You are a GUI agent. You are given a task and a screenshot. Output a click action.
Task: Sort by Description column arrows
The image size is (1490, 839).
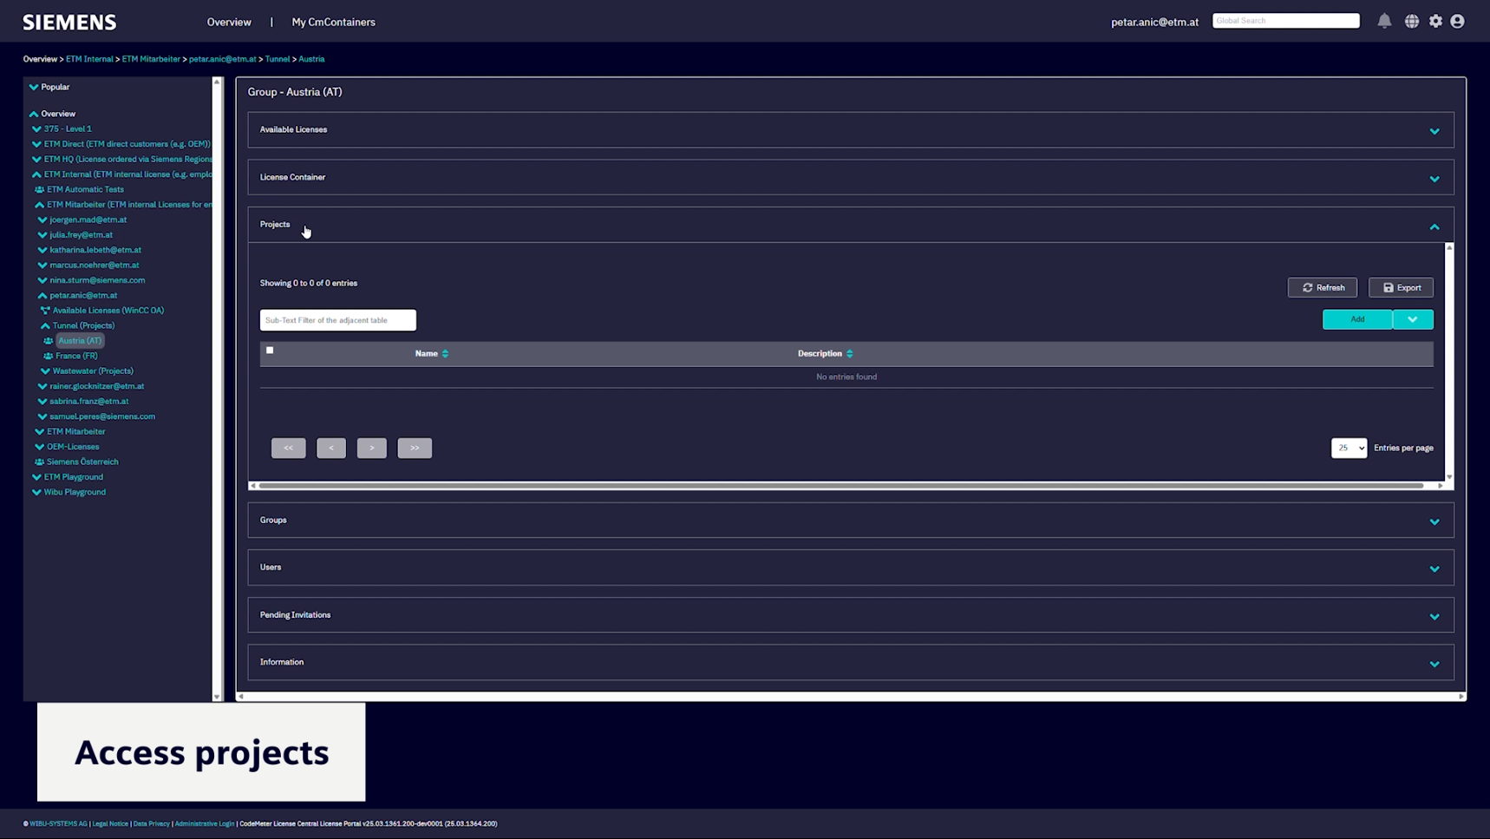pos(850,354)
